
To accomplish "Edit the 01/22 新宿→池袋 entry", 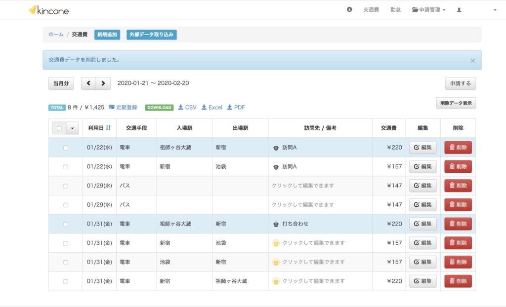I will coord(423,166).
